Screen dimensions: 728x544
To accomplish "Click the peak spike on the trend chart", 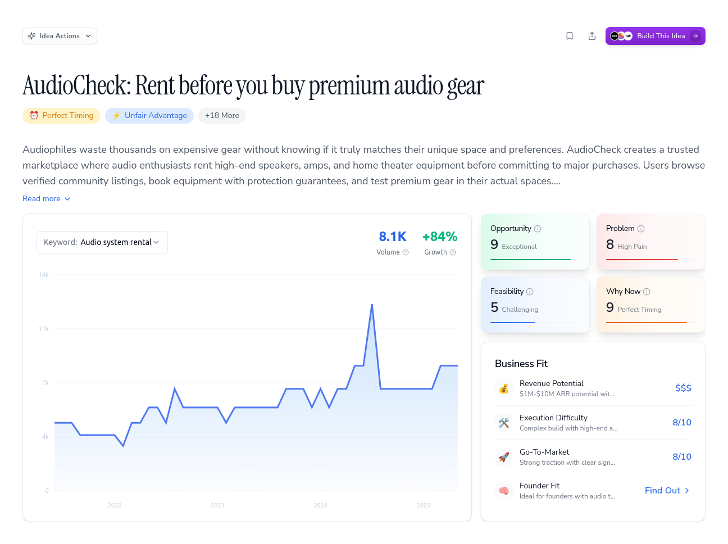I will pyautogui.click(x=372, y=305).
